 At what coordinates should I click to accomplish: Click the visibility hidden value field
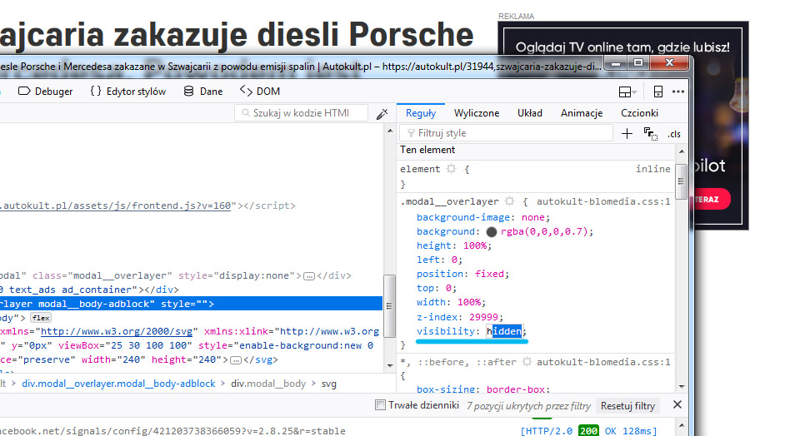(504, 331)
